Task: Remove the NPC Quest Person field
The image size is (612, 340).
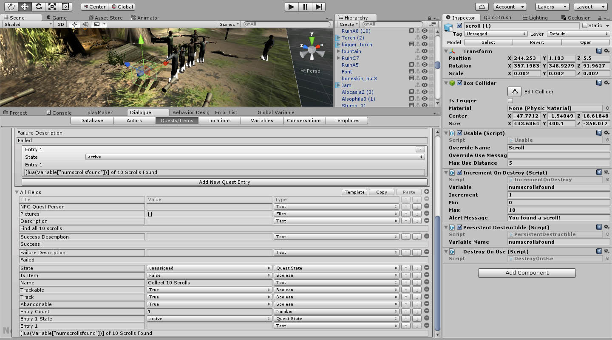Action: (426, 206)
